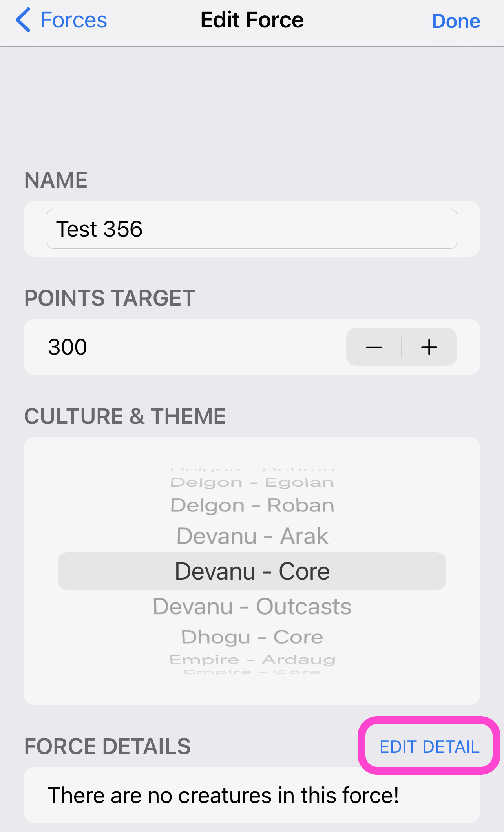Select Devanu - Arak in the picker
Image resolution: width=504 pixels, height=832 pixels.
252,536
